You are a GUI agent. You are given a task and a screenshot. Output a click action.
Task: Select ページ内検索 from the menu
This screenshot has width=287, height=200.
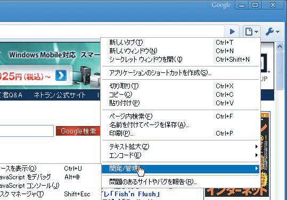coord(181,116)
